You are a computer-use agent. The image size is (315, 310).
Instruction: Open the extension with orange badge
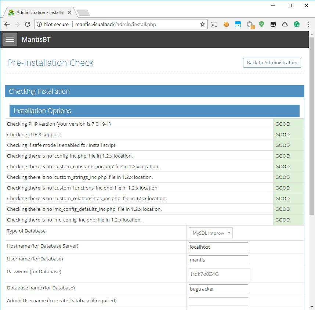[x=250, y=25]
